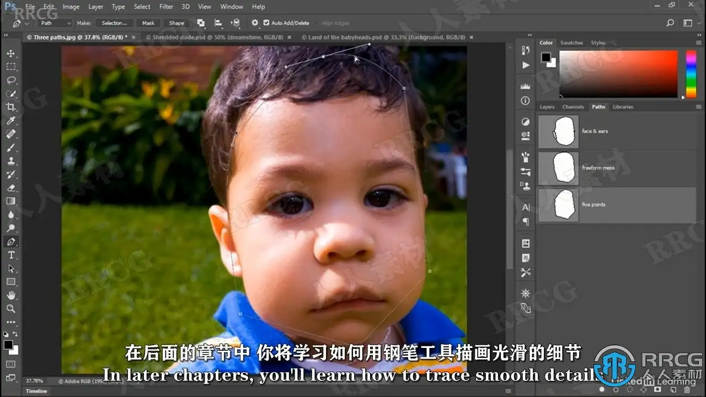Open the Info panel icon
Viewport: 706px width, 397px height.
point(525,101)
